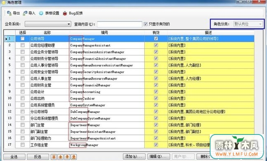Image resolution: width=267 pixels, height=161 pixels.
Task: Select the 部门经理助力 role name
Action: click(41, 138)
